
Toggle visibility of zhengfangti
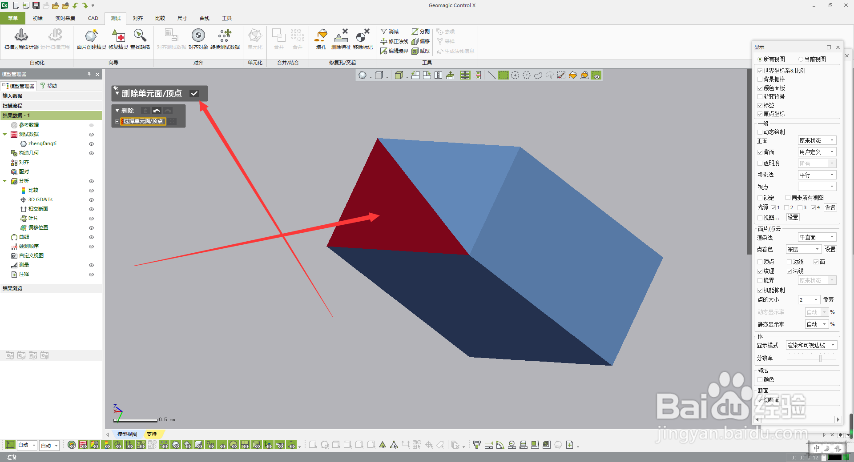[x=91, y=144]
